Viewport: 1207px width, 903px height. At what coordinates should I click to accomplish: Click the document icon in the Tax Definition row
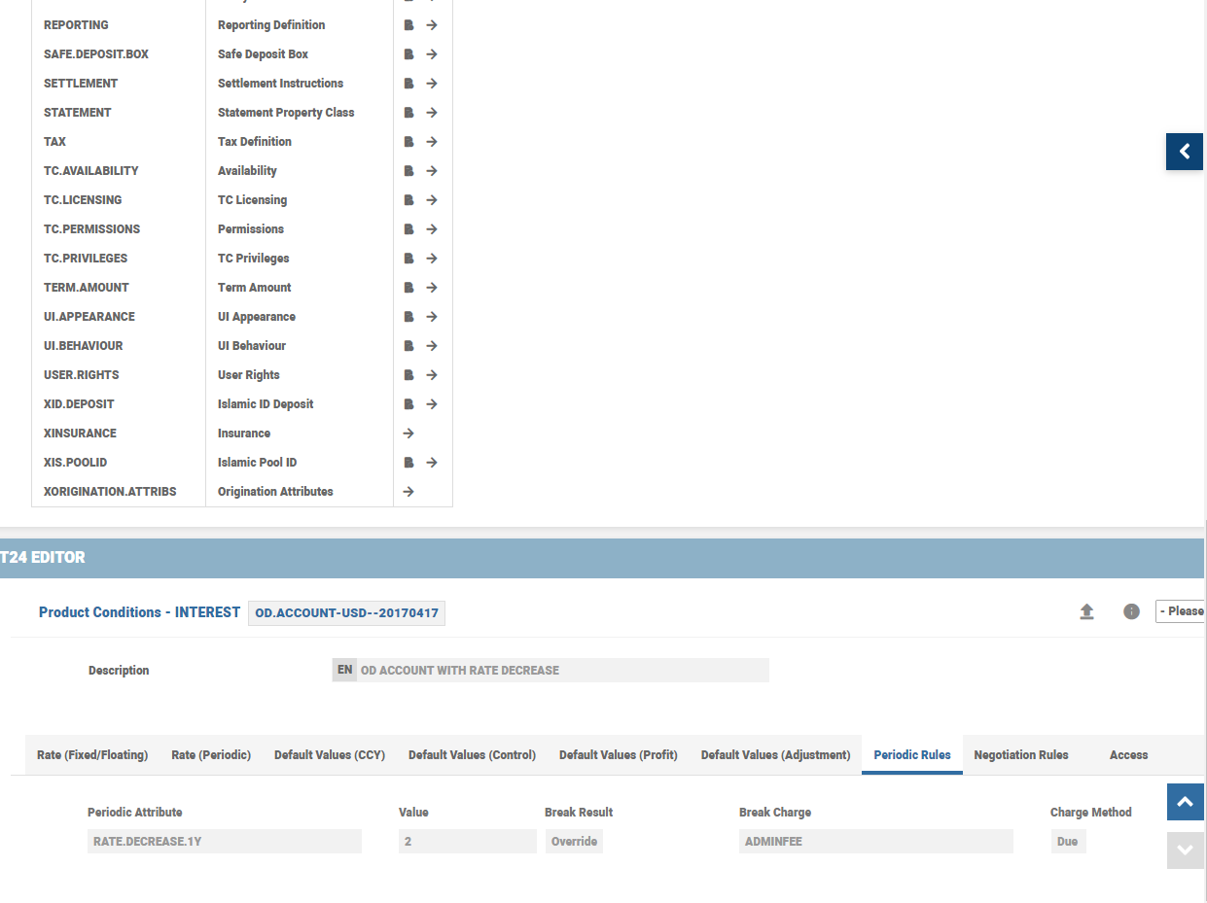(x=409, y=142)
